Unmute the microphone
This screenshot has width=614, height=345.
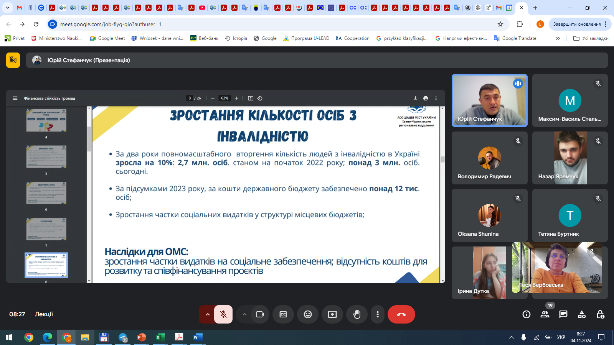coord(223,314)
